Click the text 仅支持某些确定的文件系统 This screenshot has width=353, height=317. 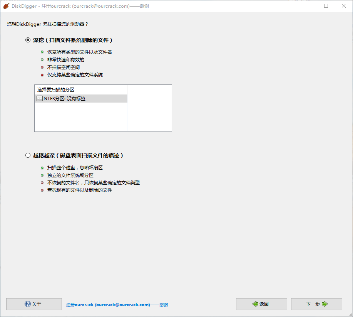coord(75,75)
